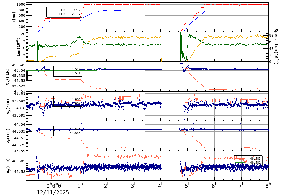The image size is (289, 196).
Task: Select the 5 tick on luminosity axis
Action: (x=24, y=55)
